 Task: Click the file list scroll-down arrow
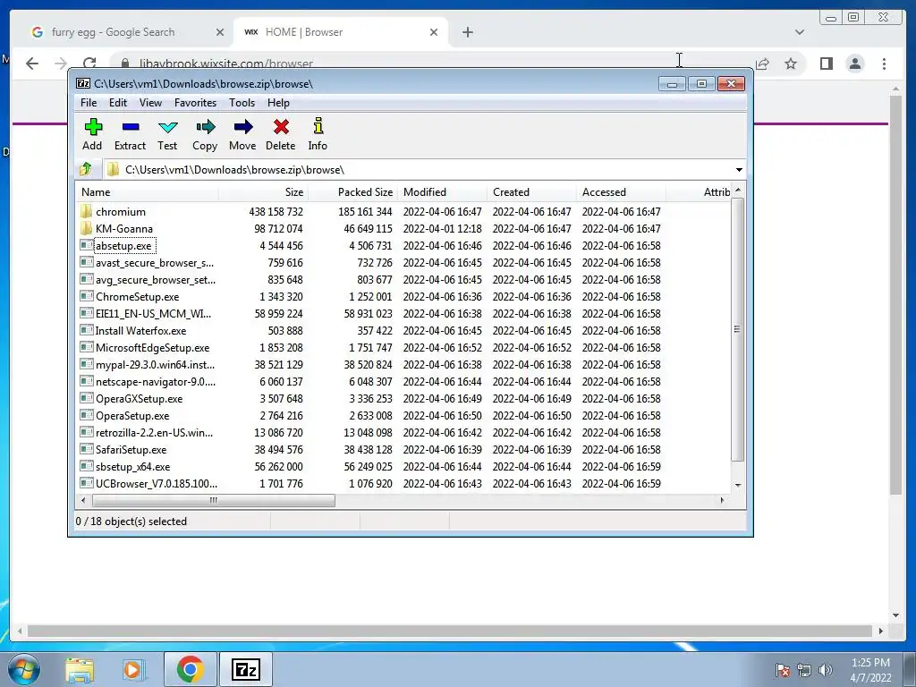(738, 485)
